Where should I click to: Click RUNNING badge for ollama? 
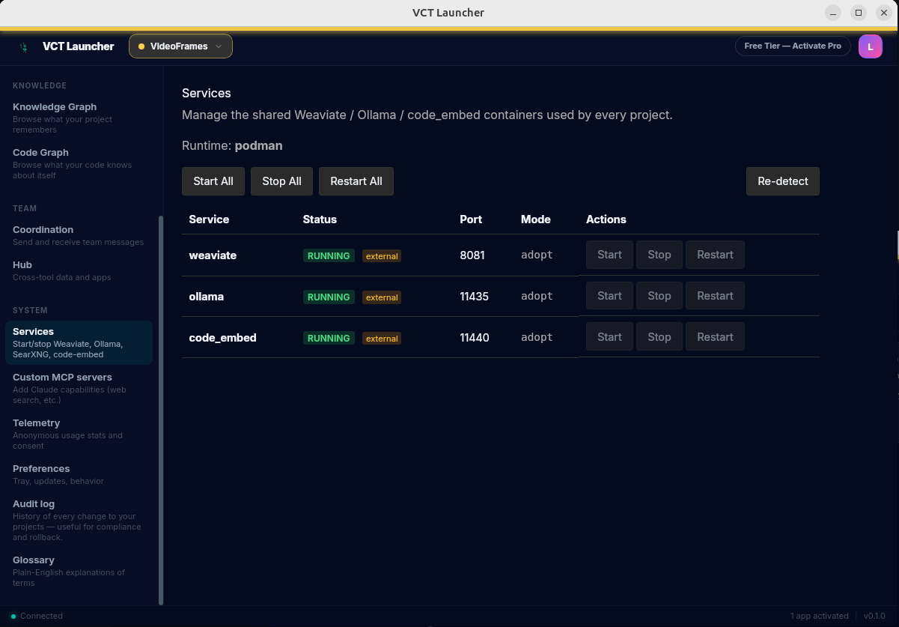coord(329,297)
